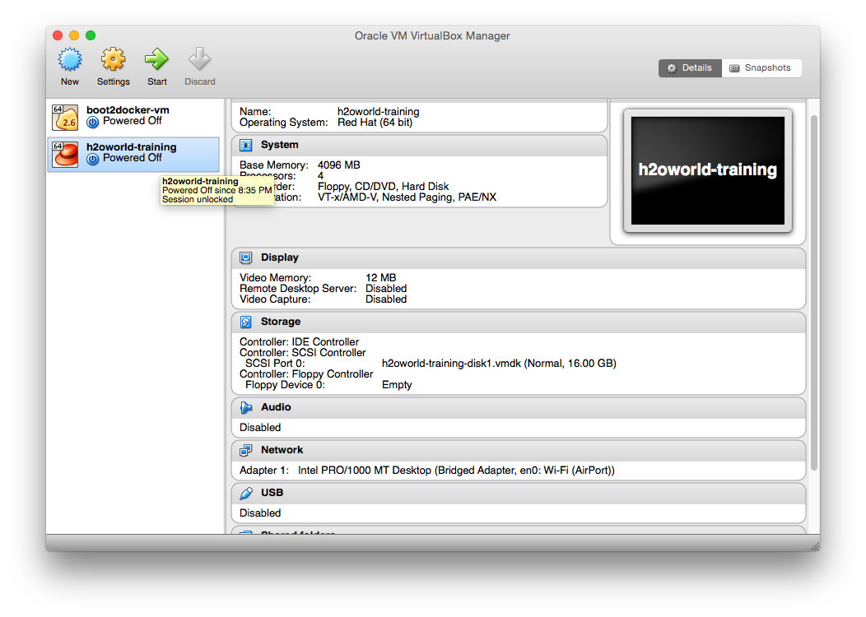Image resolution: width=866 pixels, height=617 pixels.
Task: Click the Video Memory value 12 MB
Action: (x=380, y=277)
